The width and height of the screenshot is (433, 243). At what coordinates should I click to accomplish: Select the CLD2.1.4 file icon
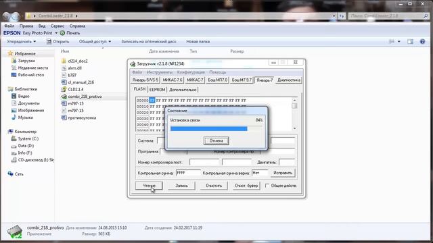64,89
